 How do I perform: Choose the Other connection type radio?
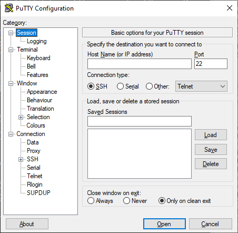(149, 86)
